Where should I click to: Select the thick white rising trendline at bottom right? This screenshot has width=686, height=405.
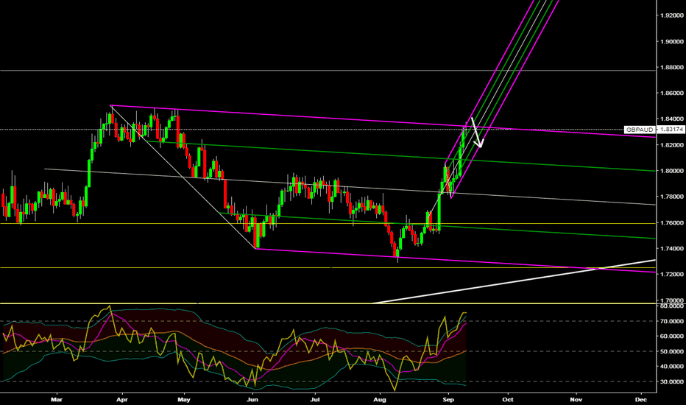pyautogui.click(x=514, y=282)
